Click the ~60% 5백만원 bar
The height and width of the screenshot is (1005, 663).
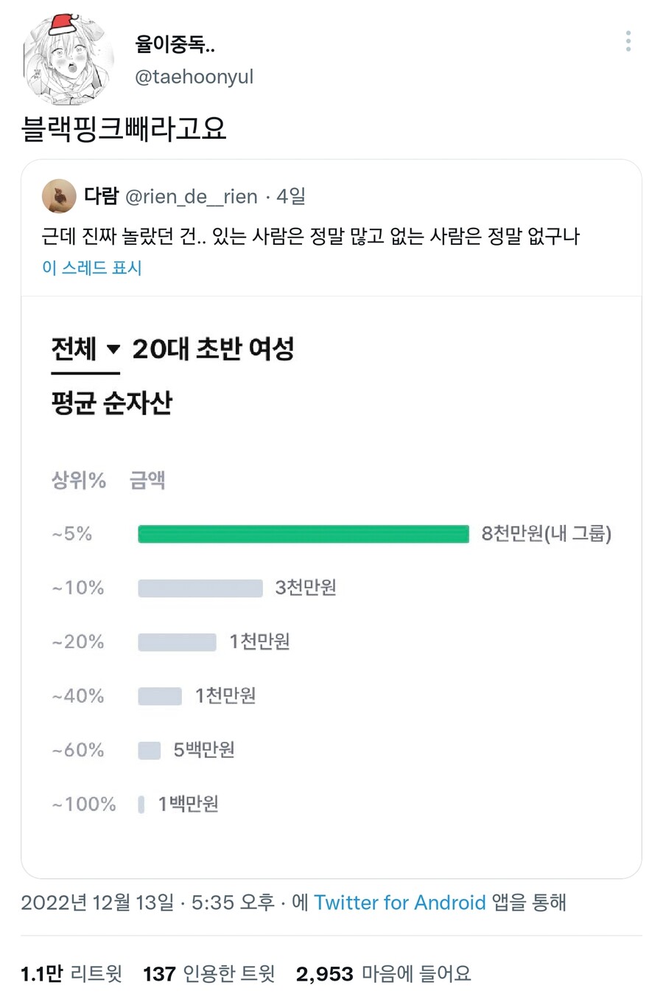coord(150,751)
